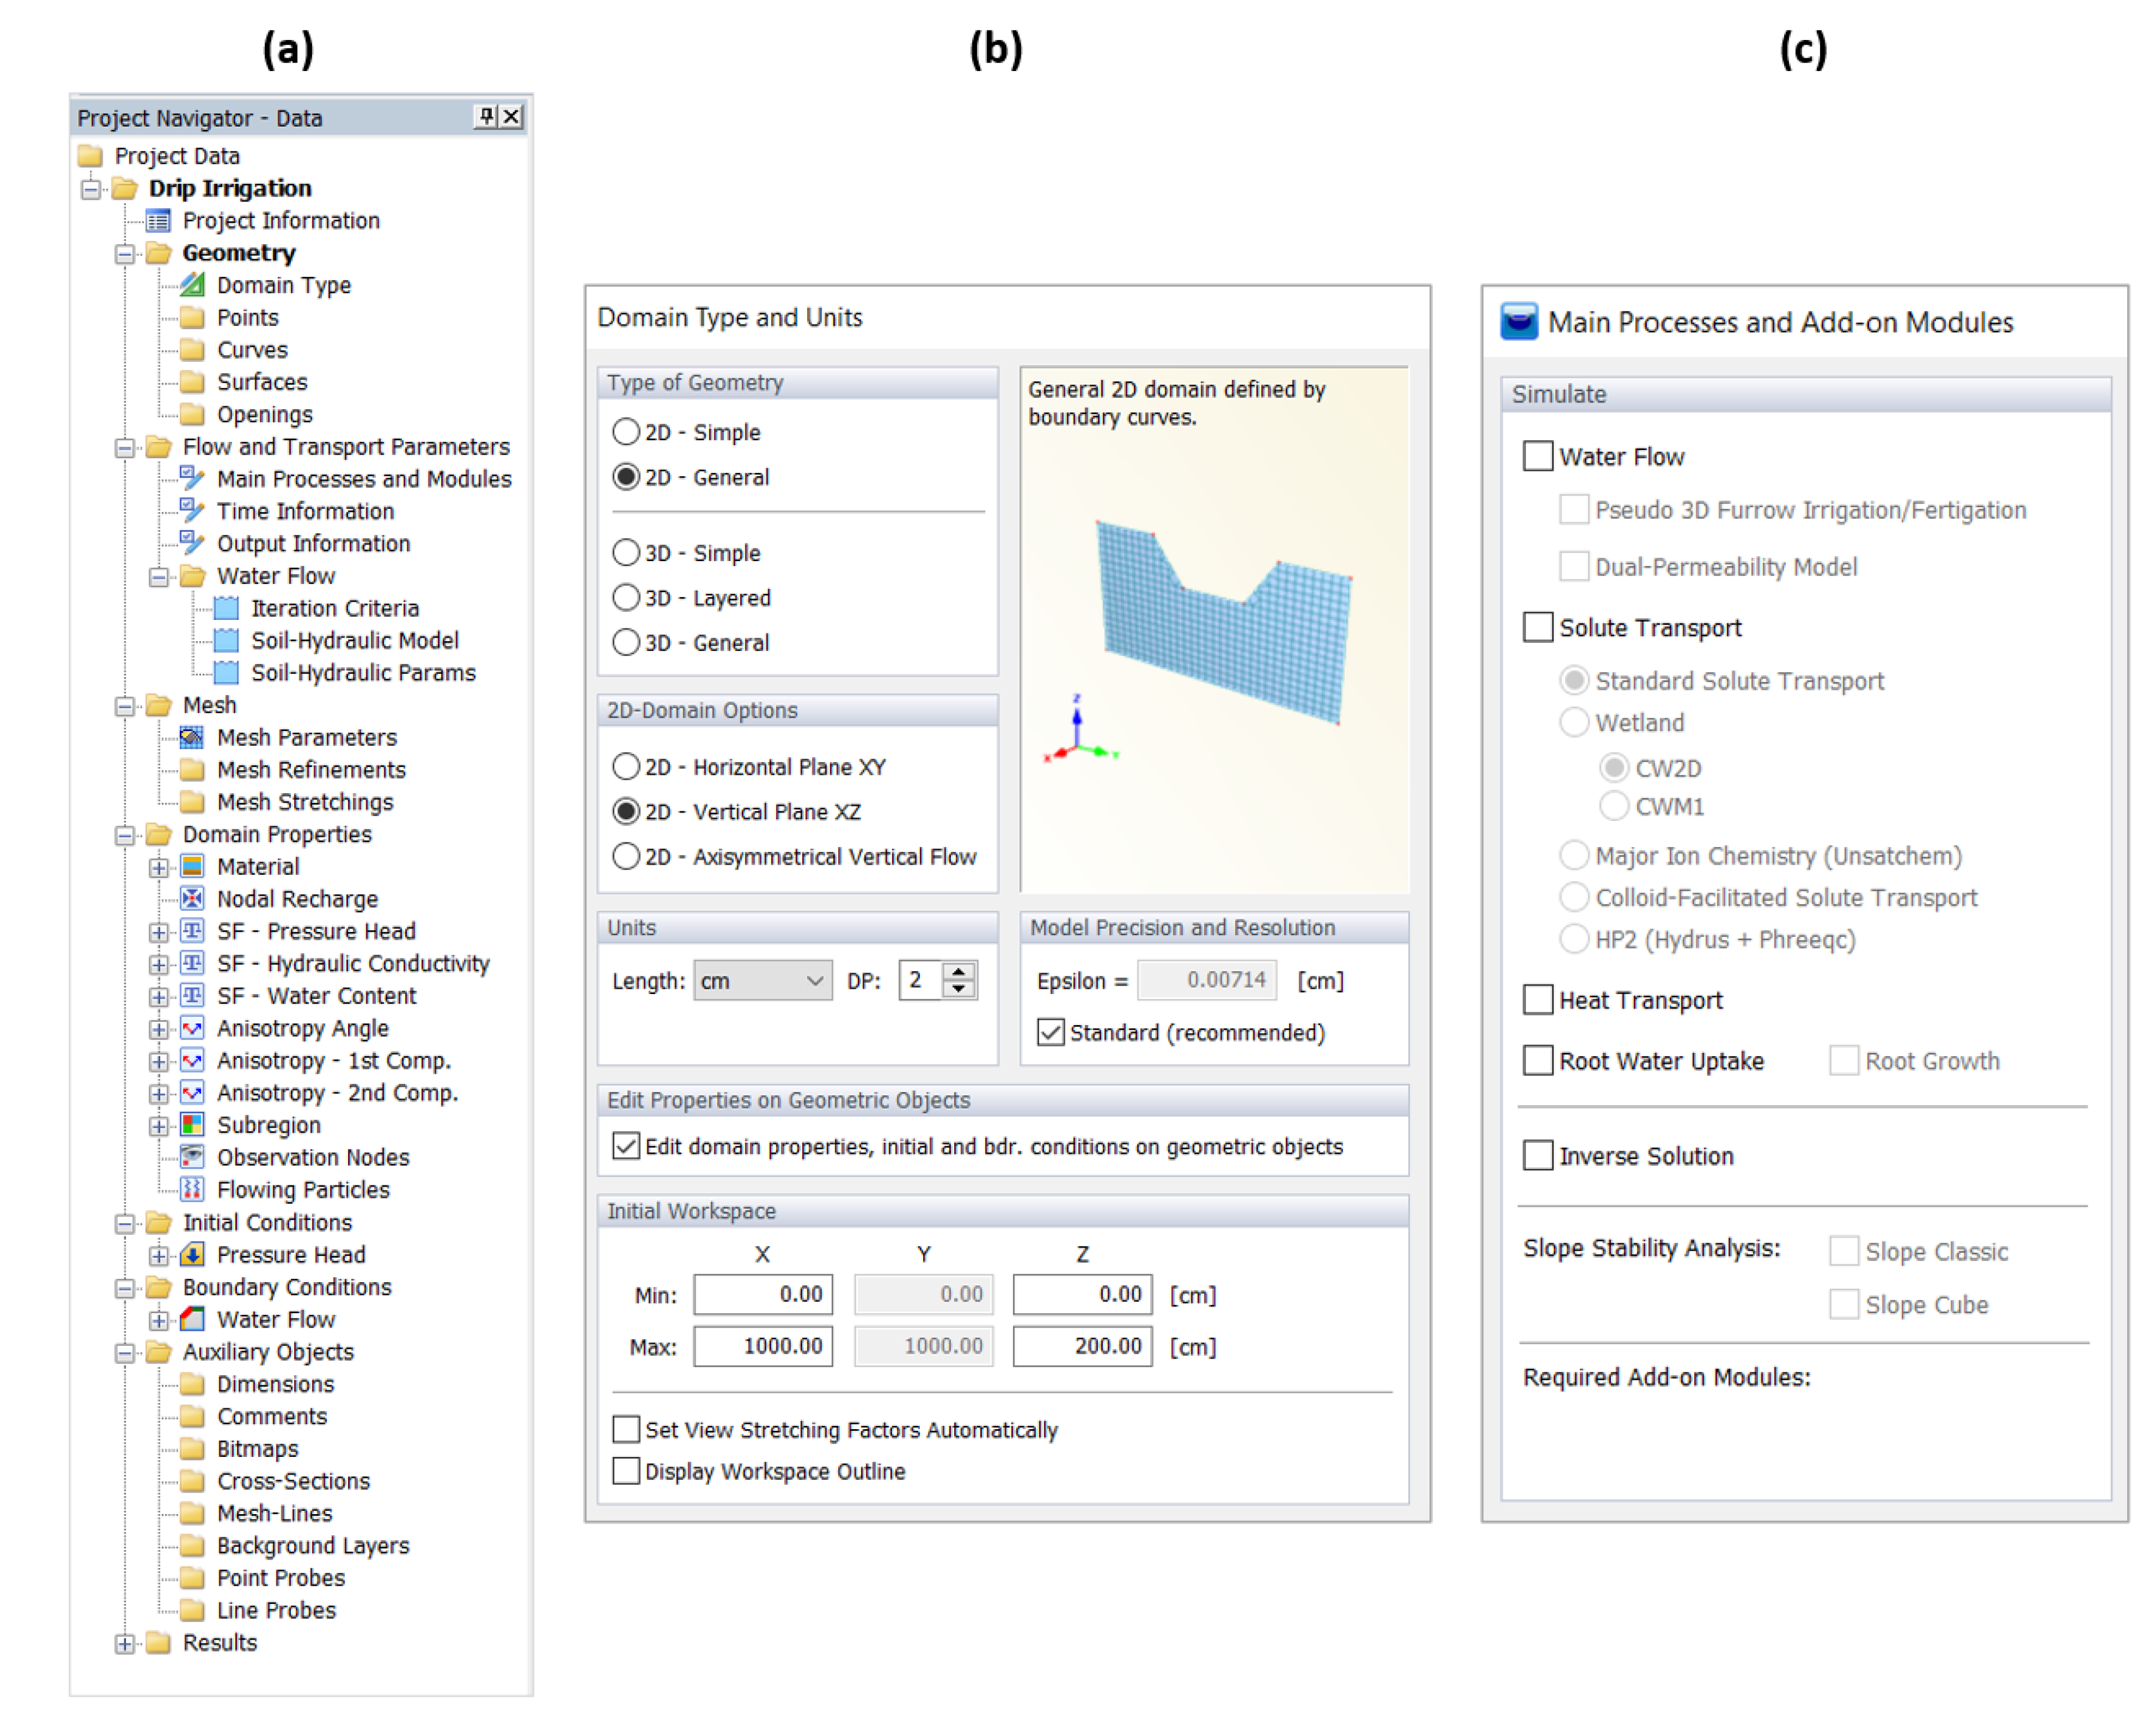Select the 3D - Layered geometry option

click(x=627, y=598)
